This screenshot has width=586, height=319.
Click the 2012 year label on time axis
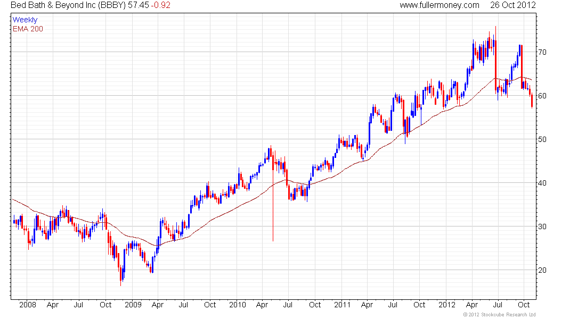447,305
